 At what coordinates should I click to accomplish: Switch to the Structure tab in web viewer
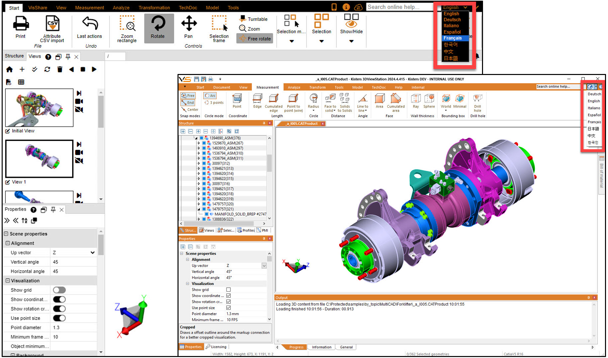point(14,56)
